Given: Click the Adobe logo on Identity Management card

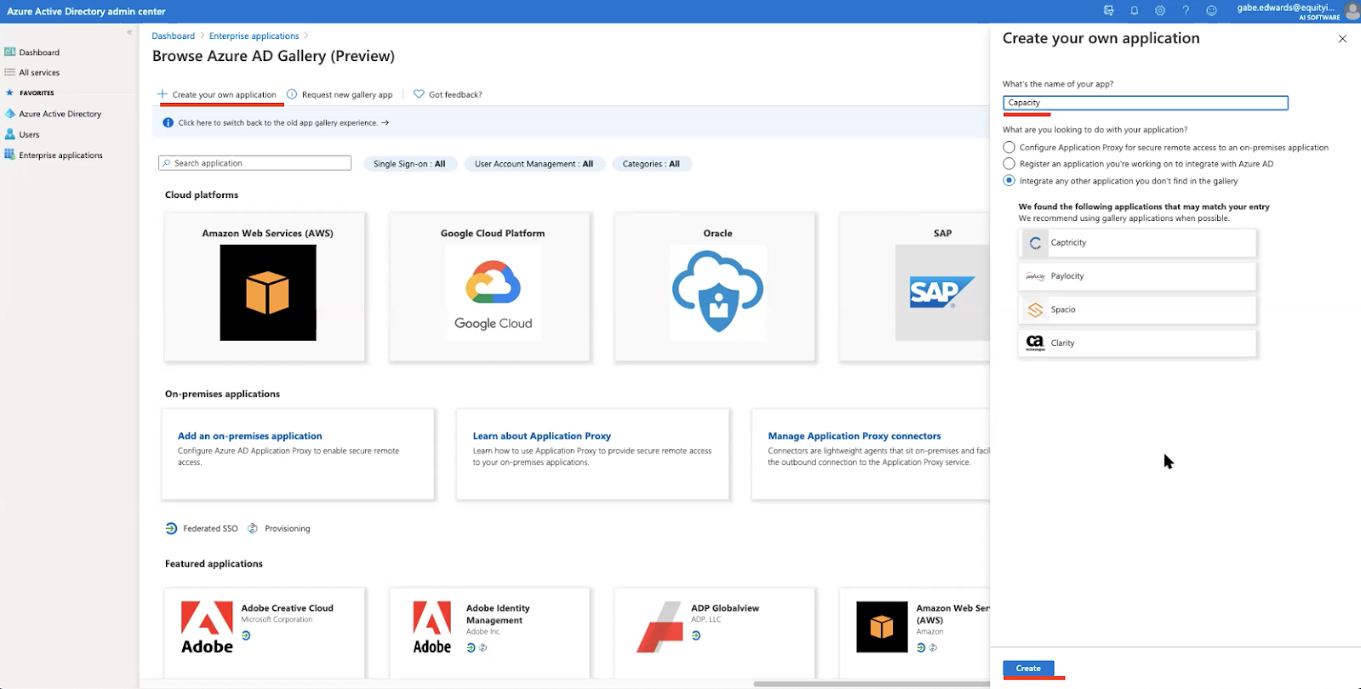Looking at the screenshot, I should (432, 627).
